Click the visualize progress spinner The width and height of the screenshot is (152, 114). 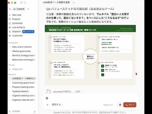tap(48, 92)
